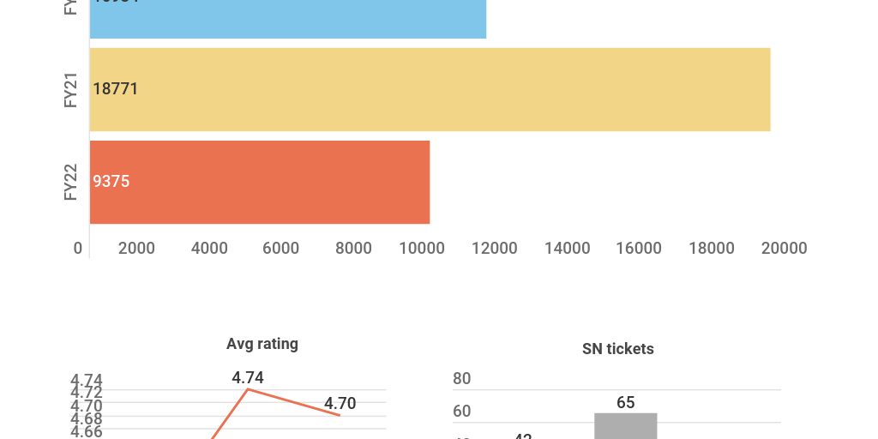Click the 14000 x-axis tick label

point(567,249)
